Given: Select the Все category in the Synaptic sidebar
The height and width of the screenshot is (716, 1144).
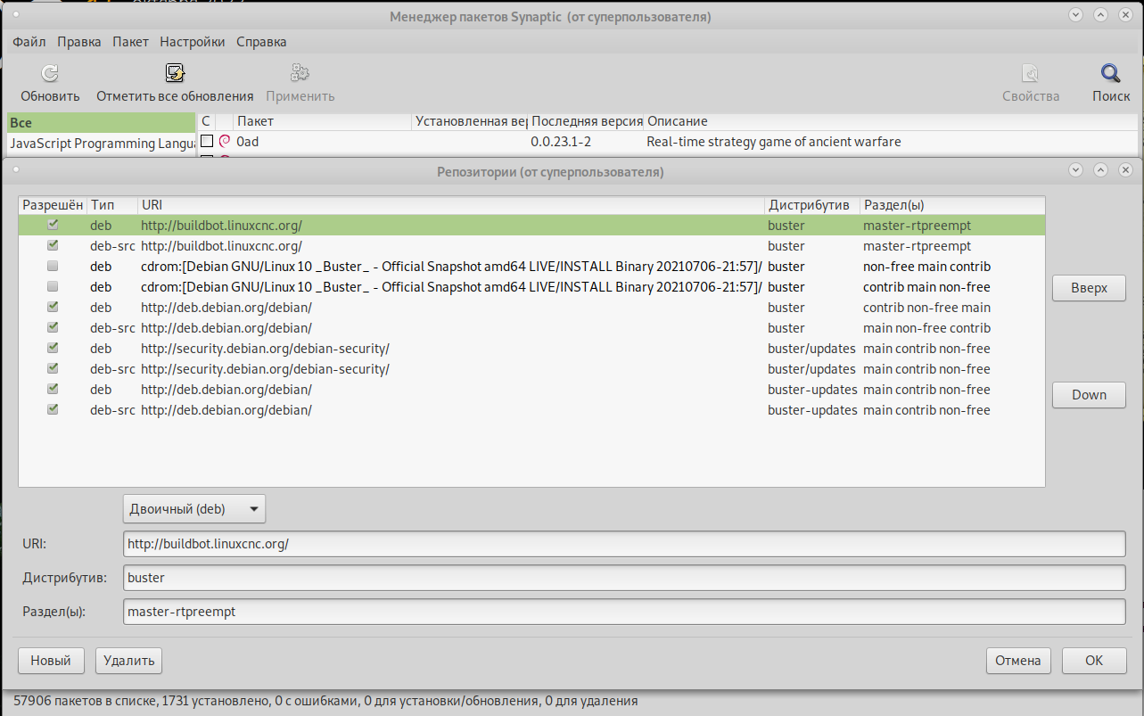Looking at the screenshot, I should coord(101,123).
